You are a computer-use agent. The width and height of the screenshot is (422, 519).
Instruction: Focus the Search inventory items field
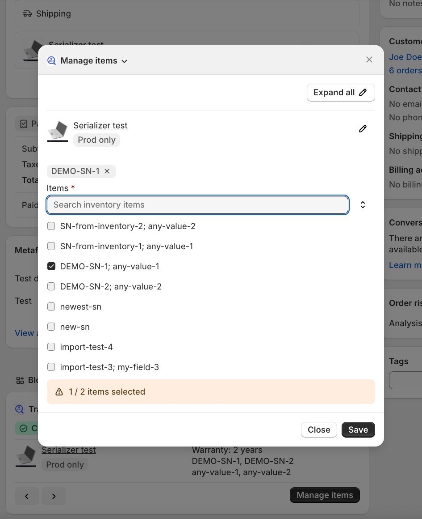197,205
